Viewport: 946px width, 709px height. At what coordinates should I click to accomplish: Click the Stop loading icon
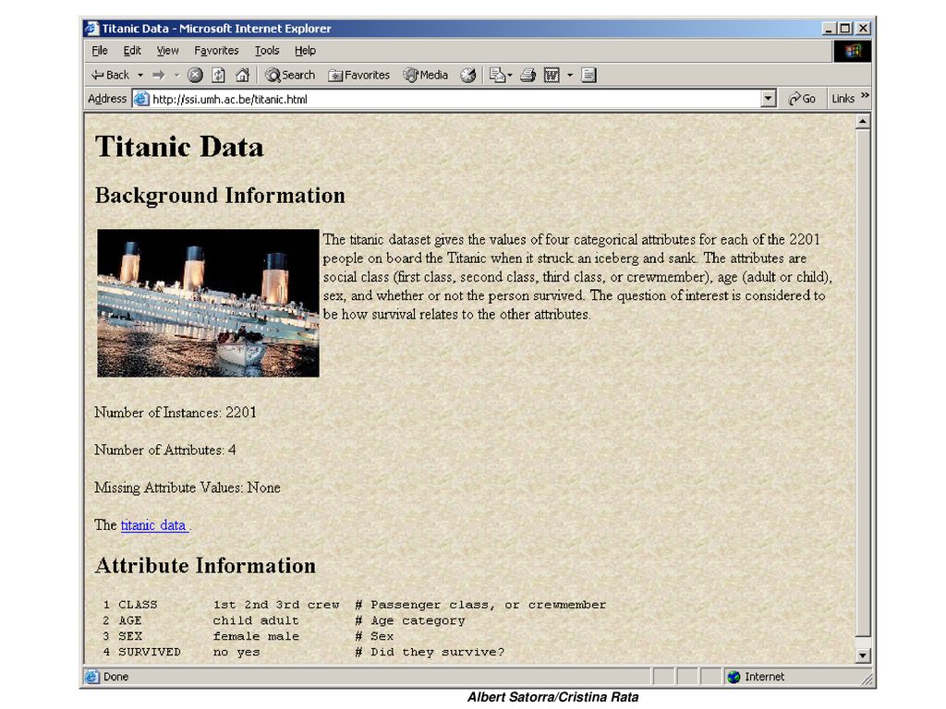point(195,75)
